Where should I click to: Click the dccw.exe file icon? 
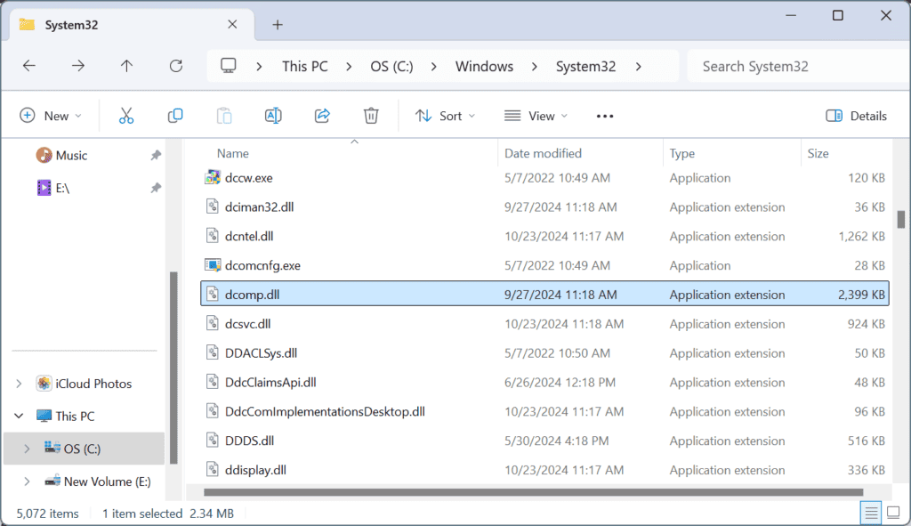point(213,177)
